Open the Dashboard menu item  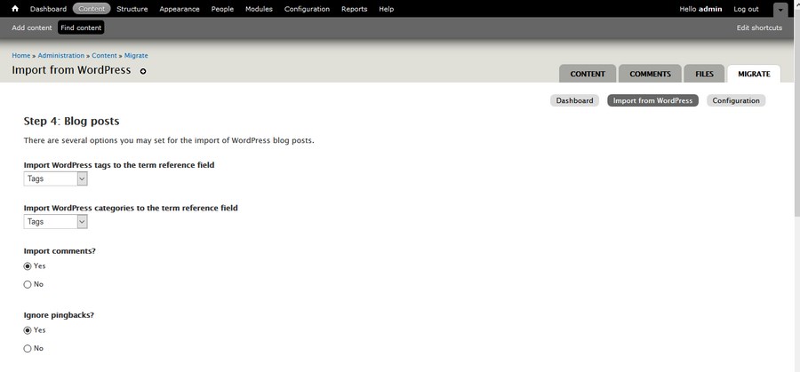49,9
